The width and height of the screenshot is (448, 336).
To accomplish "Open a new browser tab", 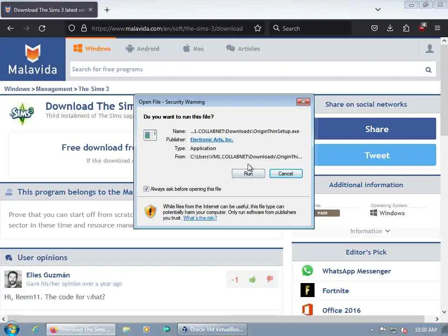I will tap(107, 10).
